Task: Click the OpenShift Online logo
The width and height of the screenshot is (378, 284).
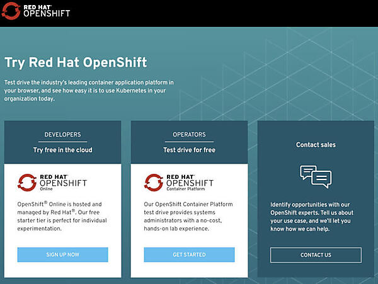Action: 52,183
